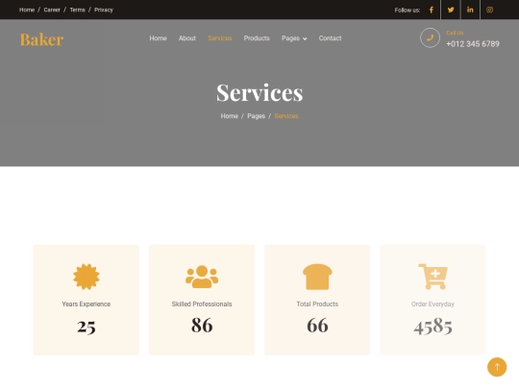Click the Pages breadcrumb link
Image resolution: width=519 pixels, height=389 pixels.
click(257, 116)
